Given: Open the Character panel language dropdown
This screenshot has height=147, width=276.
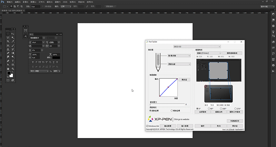Looking at the screenshot, I should (39, 71).
